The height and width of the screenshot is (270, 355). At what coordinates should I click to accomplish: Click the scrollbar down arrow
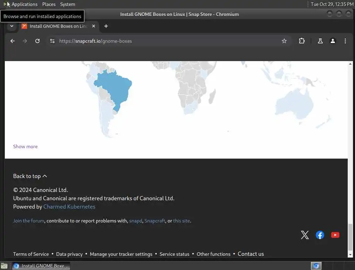(x=350, y=255)
